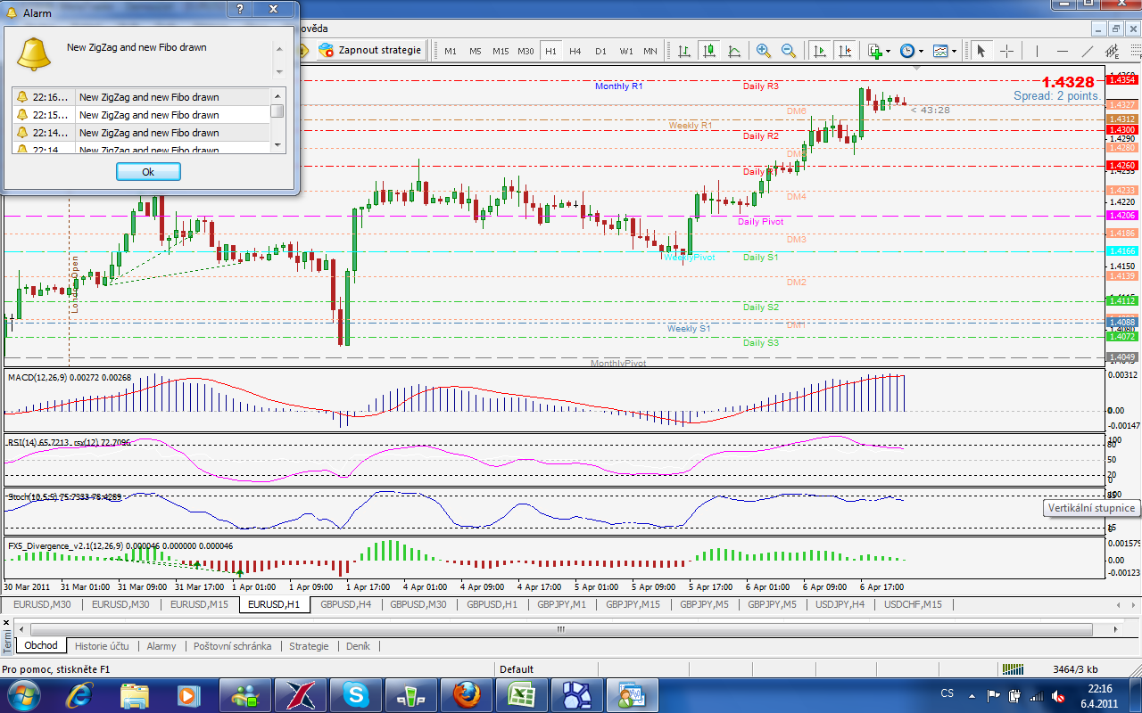The height and width of the screenshot is (713, 1142).
Task: Choose the trendline drawing tool
Action: click(1088, 51)
